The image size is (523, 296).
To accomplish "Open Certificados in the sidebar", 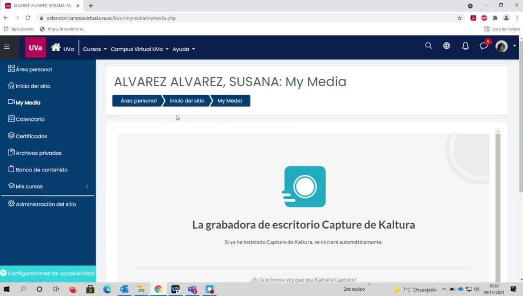I will [27, 136].
